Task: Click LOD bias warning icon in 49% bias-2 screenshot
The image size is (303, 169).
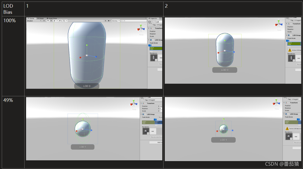Action: click(287, 128)
